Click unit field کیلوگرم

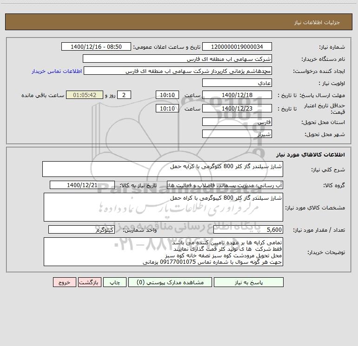click(81, 229)
